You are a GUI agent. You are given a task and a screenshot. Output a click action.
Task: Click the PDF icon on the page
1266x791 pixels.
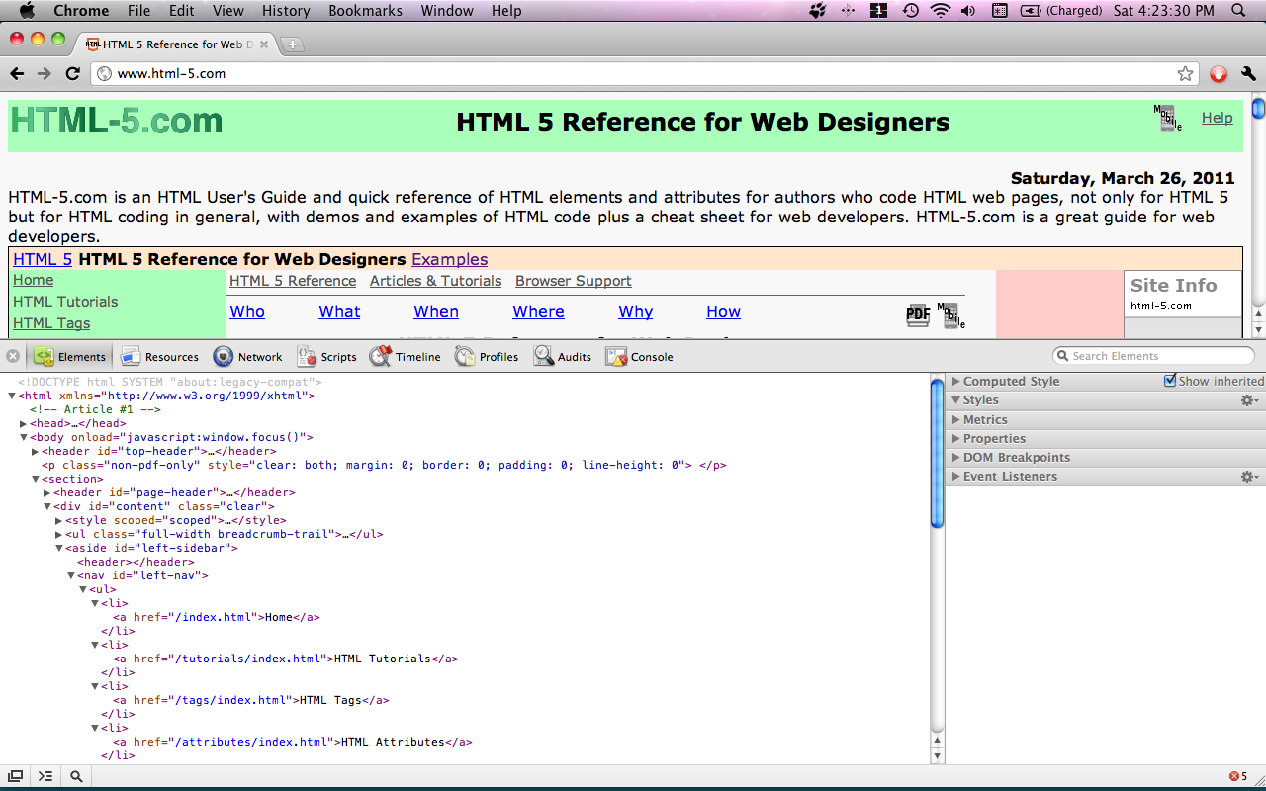pos(918,315)
